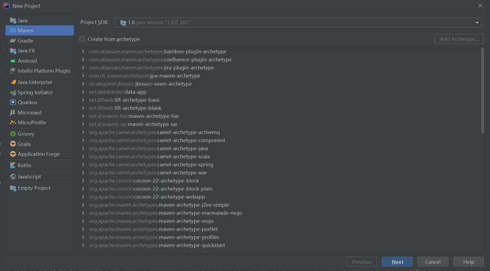Viewport: 490px width, 271px height.
Task: Select camel-archetype-war row text
Action: tap(148, 173)
